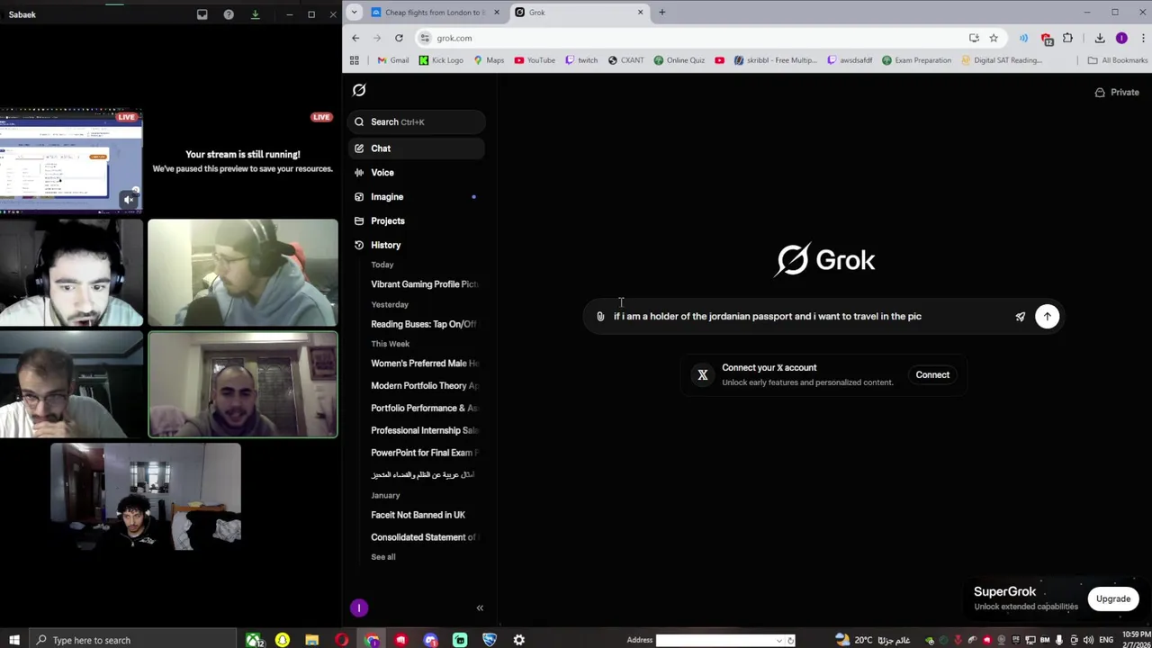Open the Portfolio Performance chat

click(425, 408)
